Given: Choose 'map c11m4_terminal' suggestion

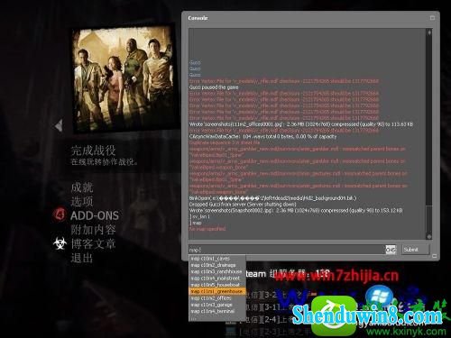Looking at the screenshot, I should 217,311.
